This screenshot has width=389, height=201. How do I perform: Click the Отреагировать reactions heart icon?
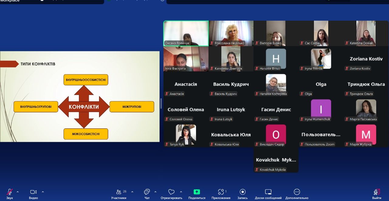click(x=171, y=192)
